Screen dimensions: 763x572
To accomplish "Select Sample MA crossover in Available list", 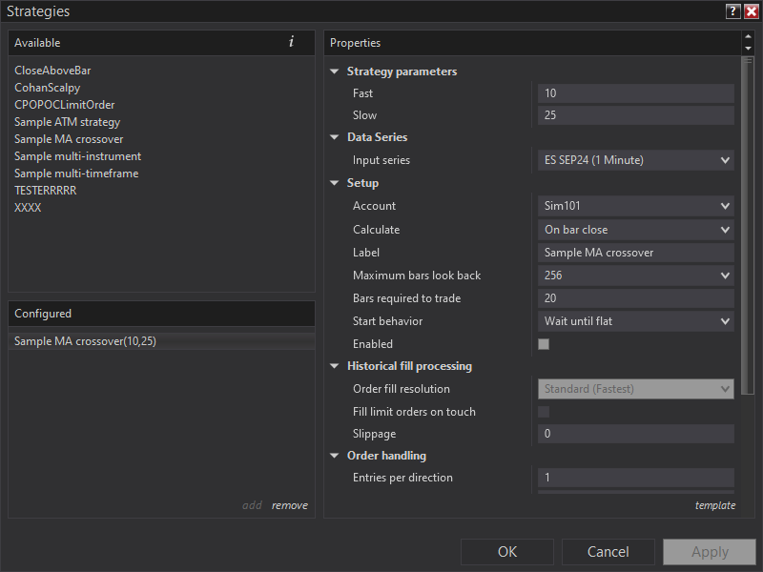I will [69, 139].
